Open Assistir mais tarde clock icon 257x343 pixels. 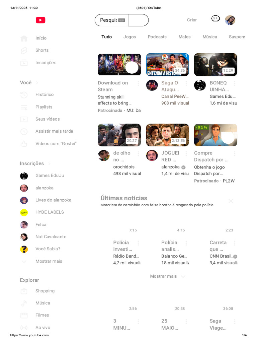click(24, 131)
